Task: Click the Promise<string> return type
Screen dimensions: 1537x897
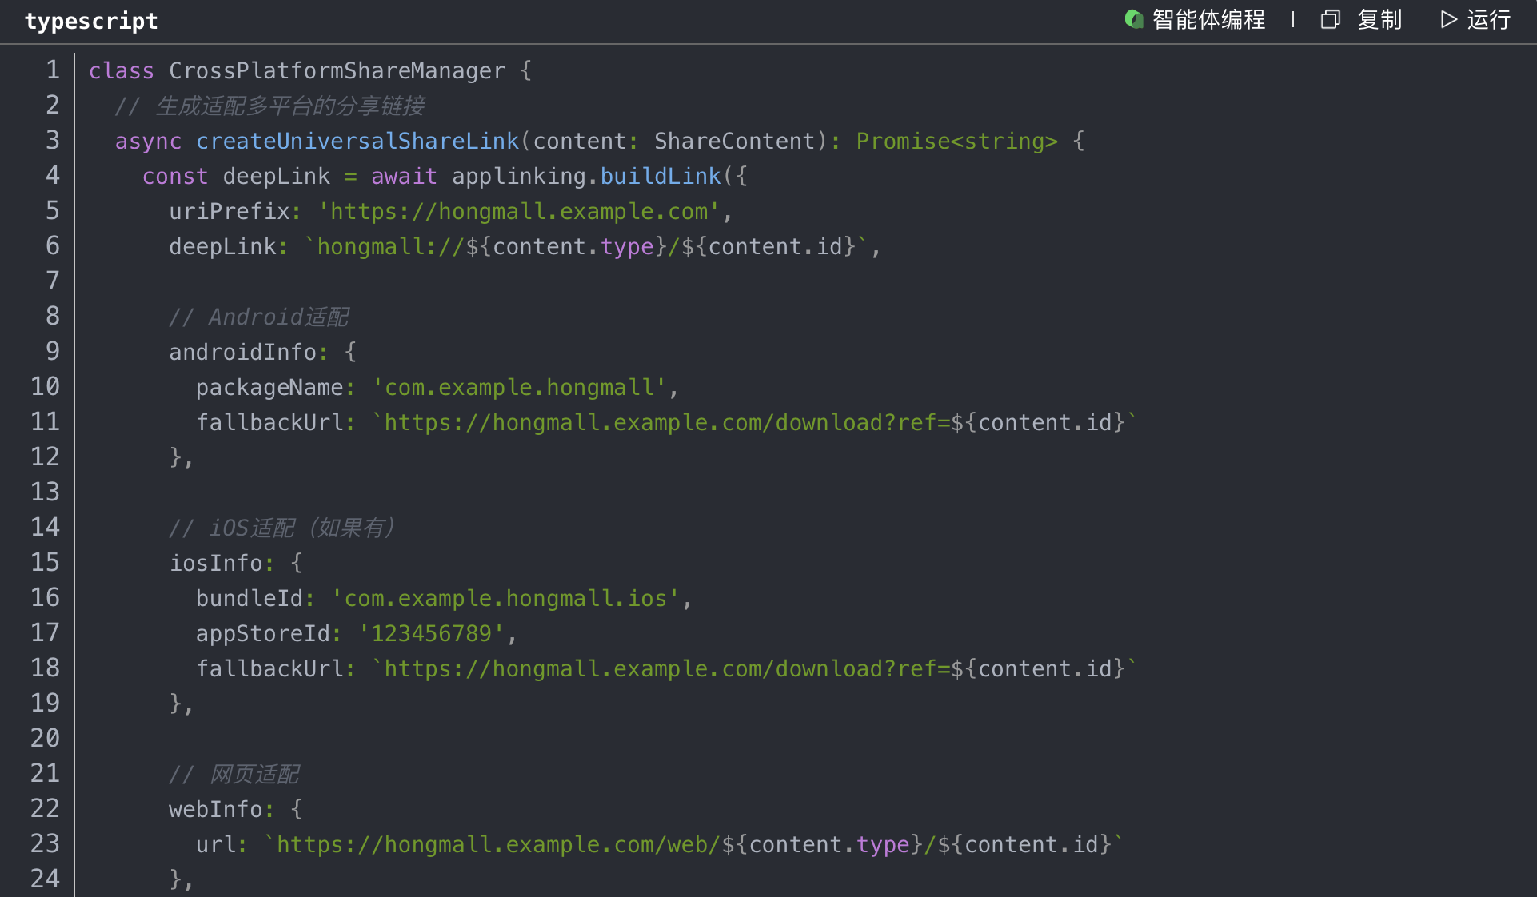Action: point(956,141)
